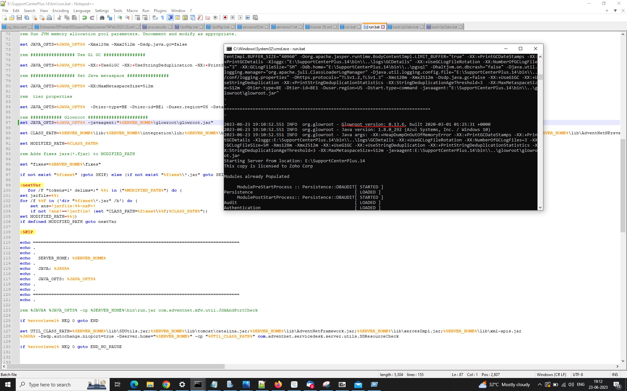Toggle Word wrap in the toolbar
This screenshot has width=627, height=391.
point(155,18)
